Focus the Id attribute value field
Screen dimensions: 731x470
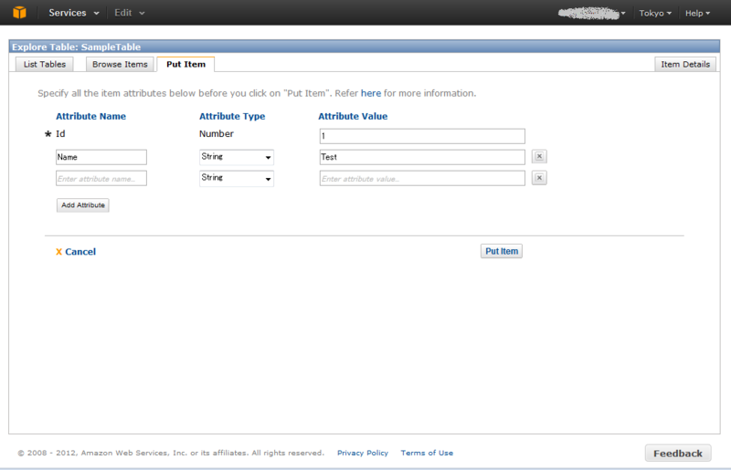pos(422,136)
